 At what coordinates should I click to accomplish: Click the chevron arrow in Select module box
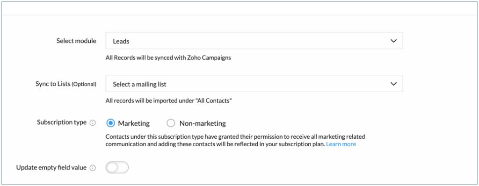[393, 41]
